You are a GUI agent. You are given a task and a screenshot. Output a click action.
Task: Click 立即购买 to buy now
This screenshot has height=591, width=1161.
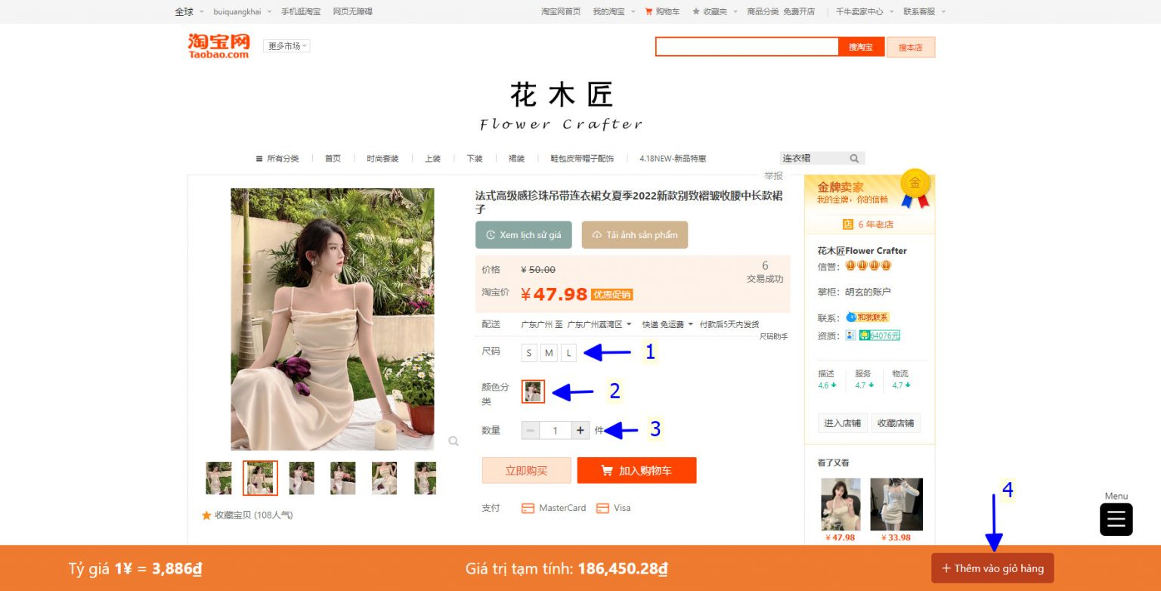527,470
